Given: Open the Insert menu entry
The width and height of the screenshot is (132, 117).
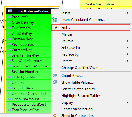Looking at the screenshot, I should (x=91, y=13).
